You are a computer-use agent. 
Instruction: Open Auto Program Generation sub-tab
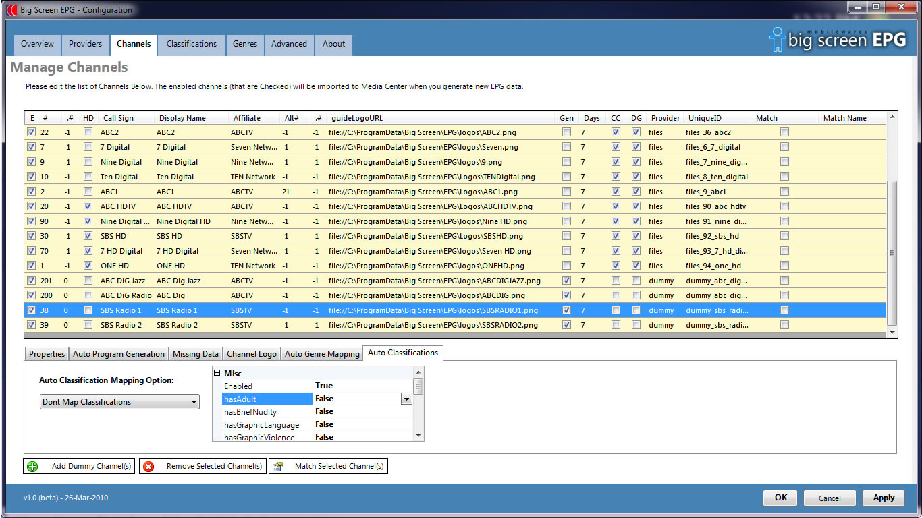coord(119,354)
